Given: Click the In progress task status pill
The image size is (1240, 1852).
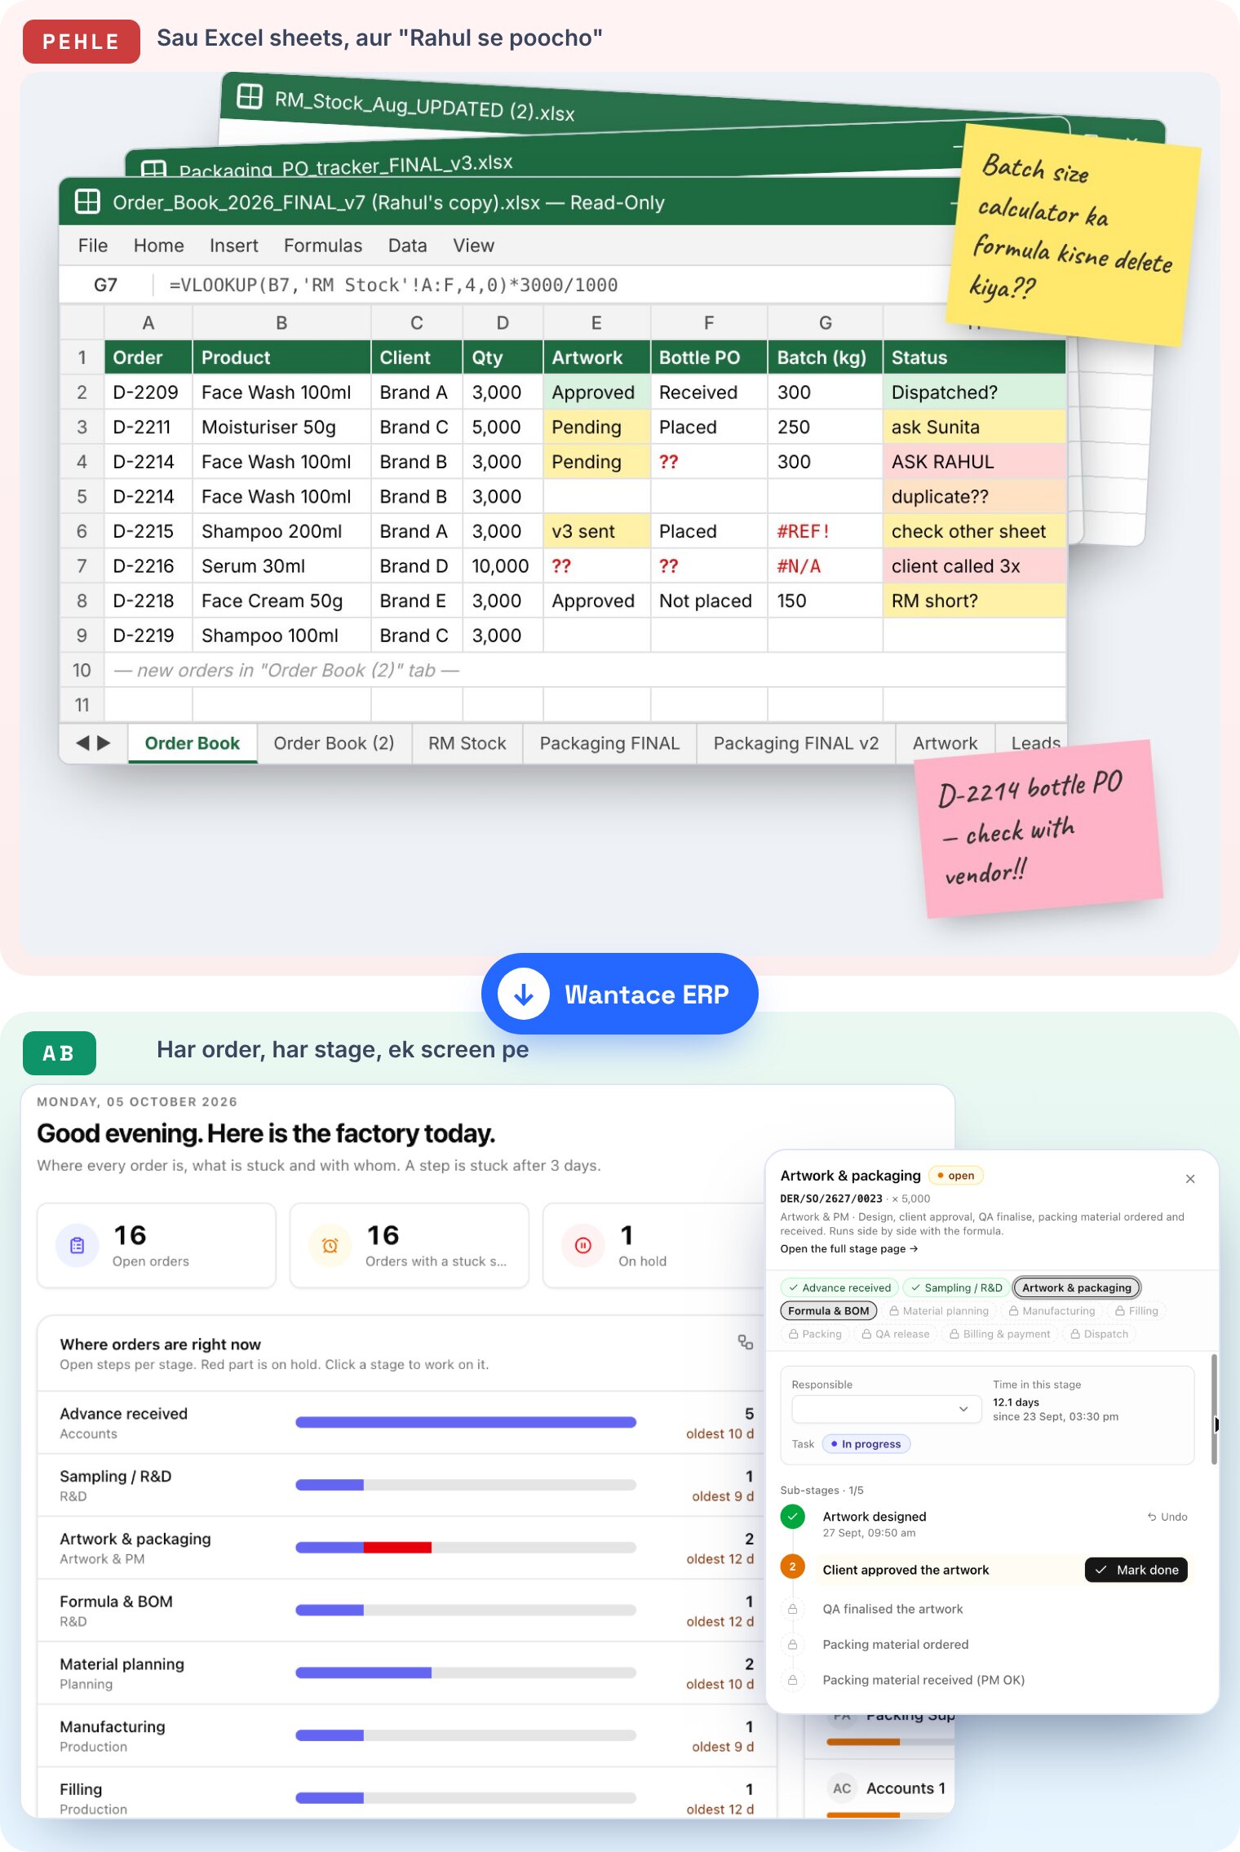Looking at the screenshot, I should click(866, 1444).
